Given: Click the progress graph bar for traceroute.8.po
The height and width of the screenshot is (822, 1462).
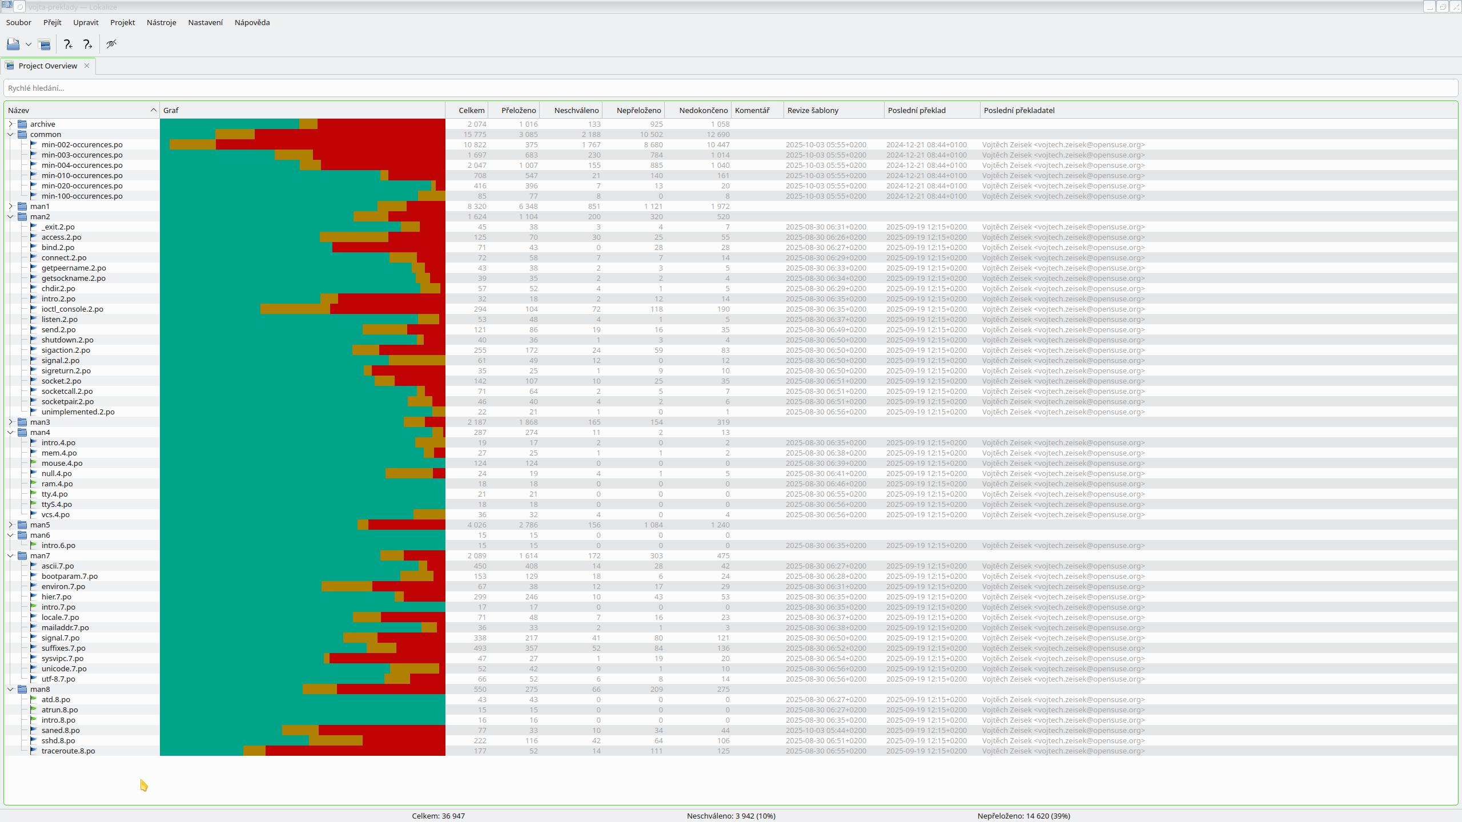Looking at the screenshot, I should click(x=302, y=751).
